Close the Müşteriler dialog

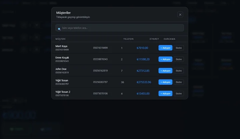point(180,15)
